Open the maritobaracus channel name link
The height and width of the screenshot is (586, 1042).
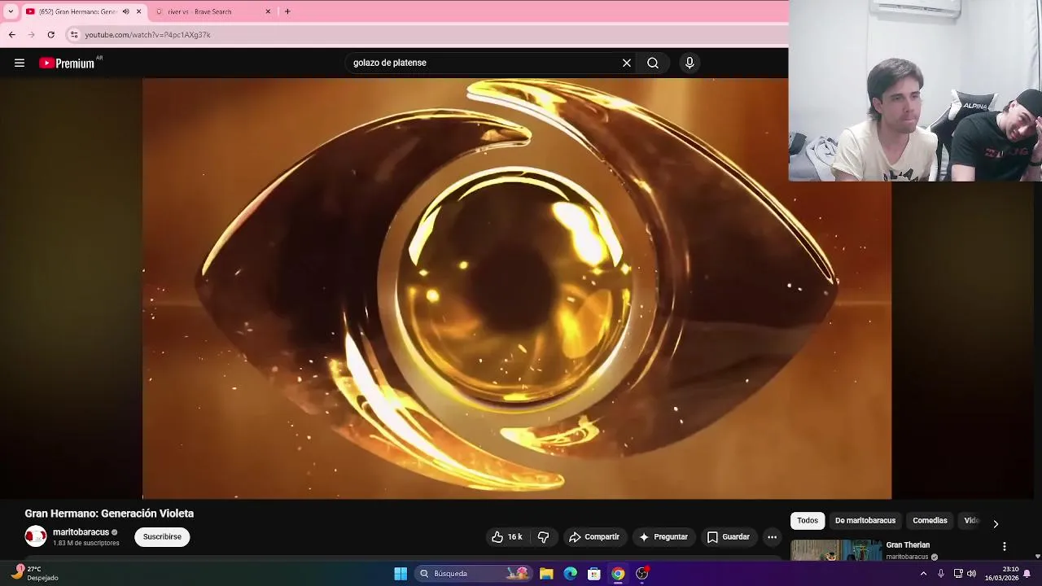[x=81, y=532]
